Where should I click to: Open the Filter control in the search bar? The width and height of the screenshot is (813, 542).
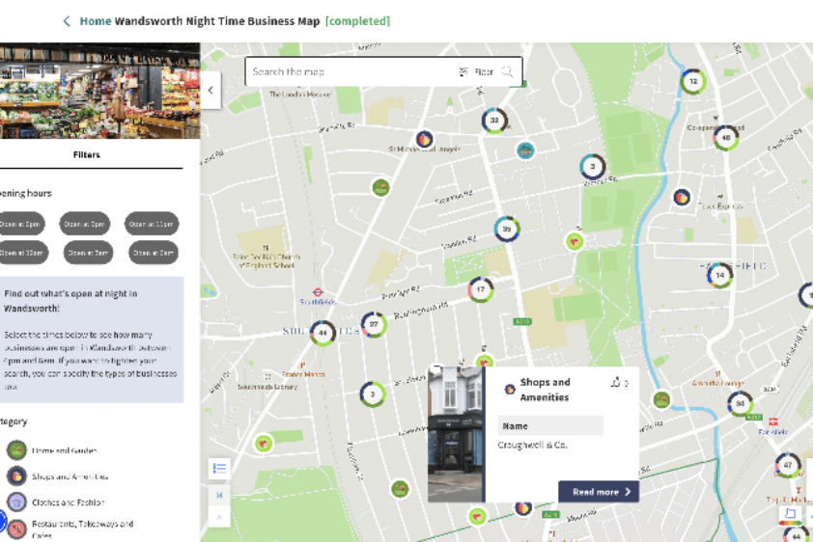[x=476, y=72]
